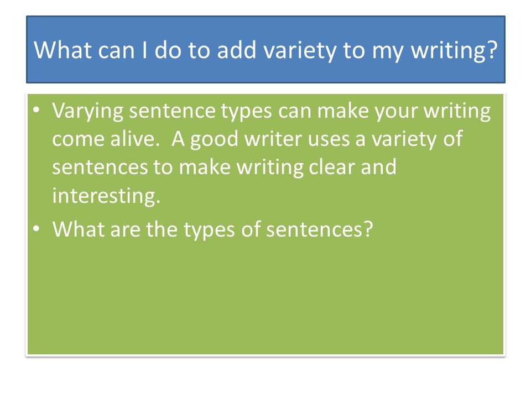Screen dimensions: 531x398
Task: Click the first bullet point marker
Action: (37, 110)
